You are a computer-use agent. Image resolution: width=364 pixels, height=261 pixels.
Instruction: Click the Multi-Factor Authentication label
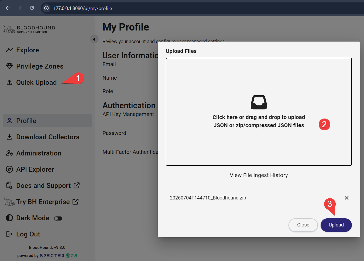[x=130, y=152]
